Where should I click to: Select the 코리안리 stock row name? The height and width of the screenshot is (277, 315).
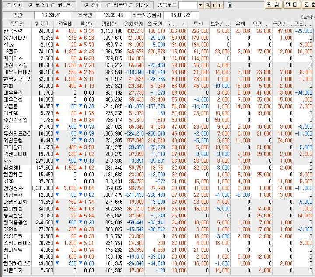point(13,147)
